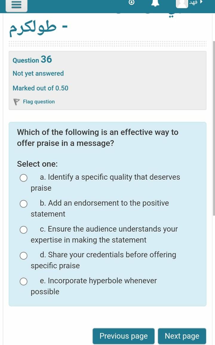Viewport: 215px width, 345px height.
Task: Click the question text about offering praise
Action: coord(98,137)
